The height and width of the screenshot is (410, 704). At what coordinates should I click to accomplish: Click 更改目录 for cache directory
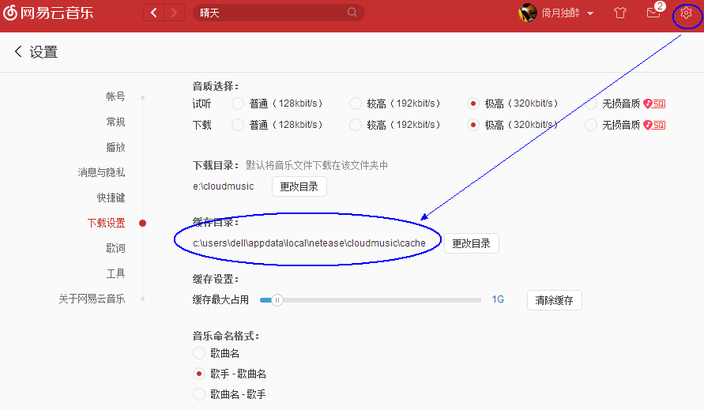[472, 243]
